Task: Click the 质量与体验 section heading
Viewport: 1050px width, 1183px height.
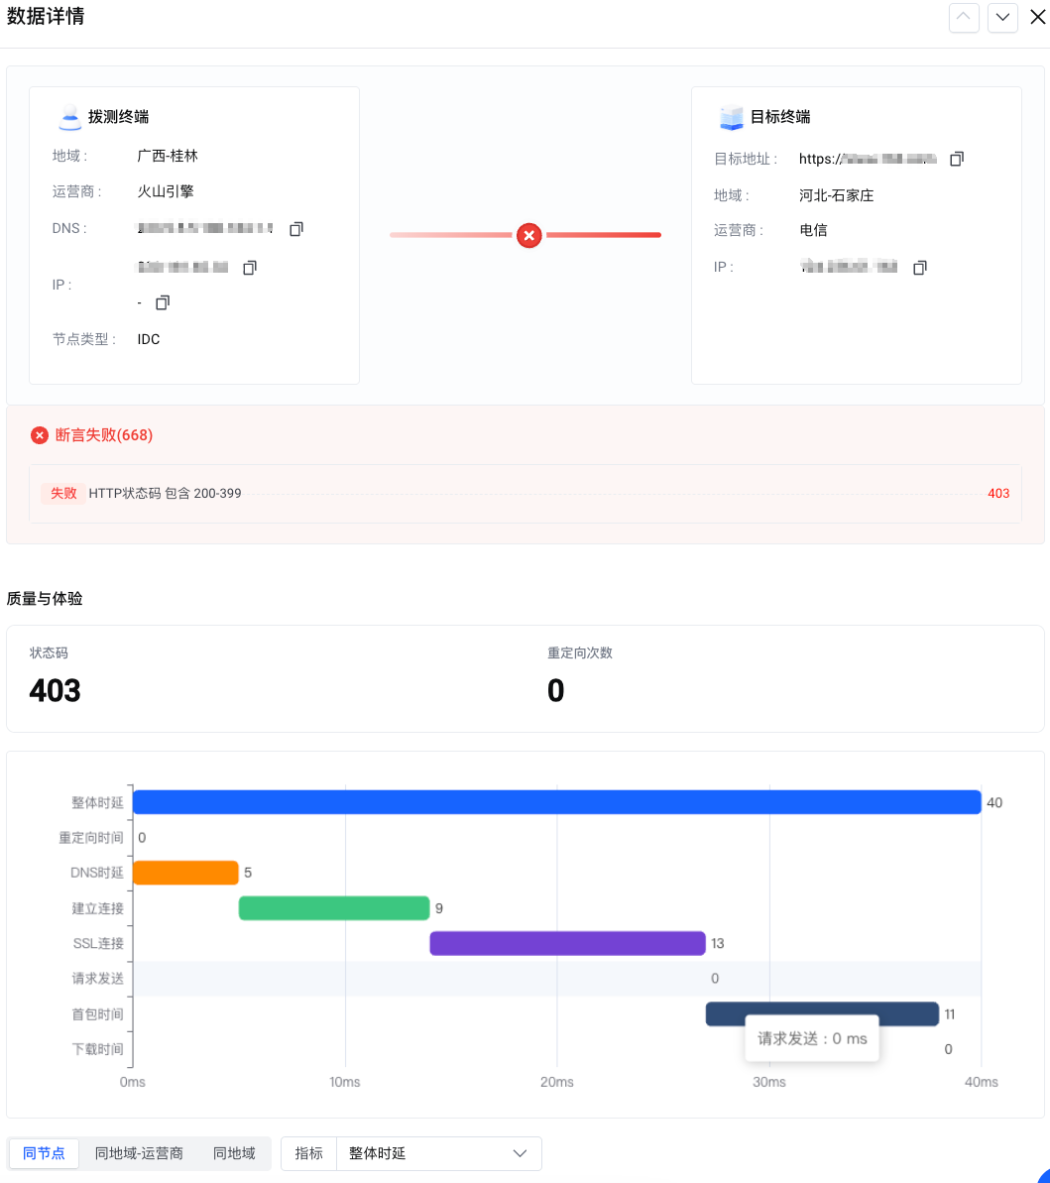Action: (45, 598)
